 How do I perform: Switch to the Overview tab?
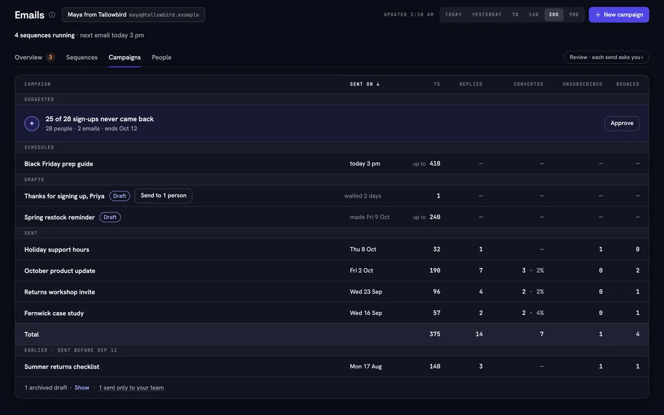click(x=34, y=58)
